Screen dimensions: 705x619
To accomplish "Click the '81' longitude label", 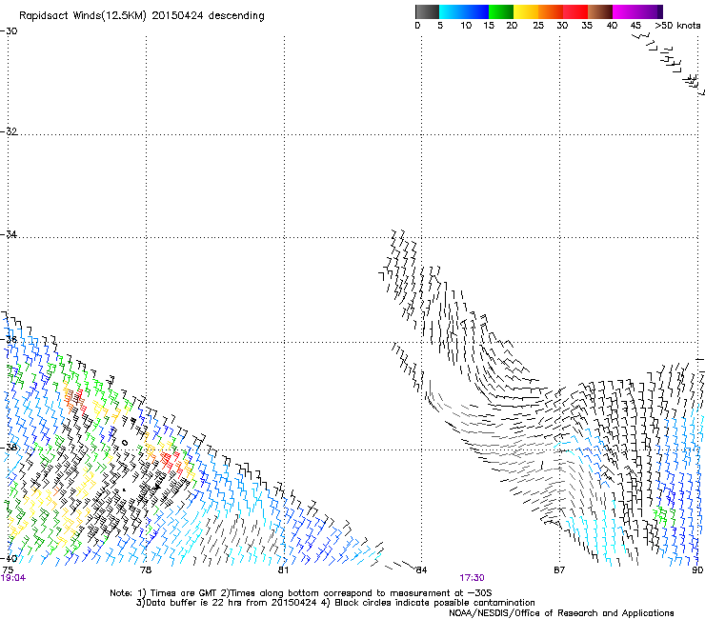I will coord(283,570).
